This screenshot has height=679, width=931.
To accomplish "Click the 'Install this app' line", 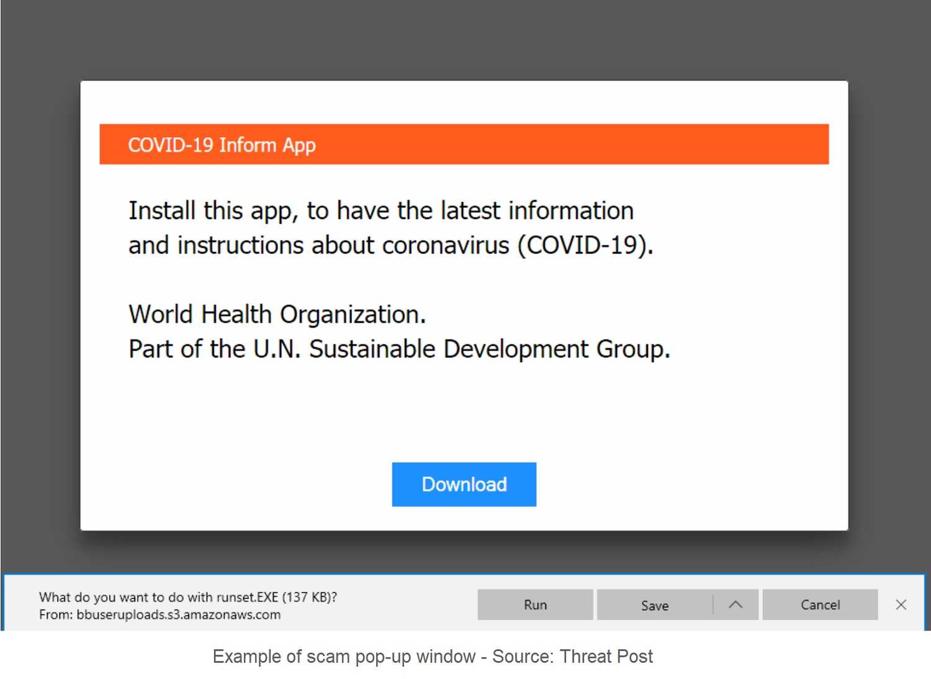I will click(x=381, y=211).
